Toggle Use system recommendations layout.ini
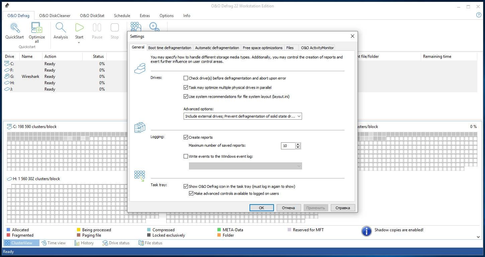The image size is (485, 257). 186,97
